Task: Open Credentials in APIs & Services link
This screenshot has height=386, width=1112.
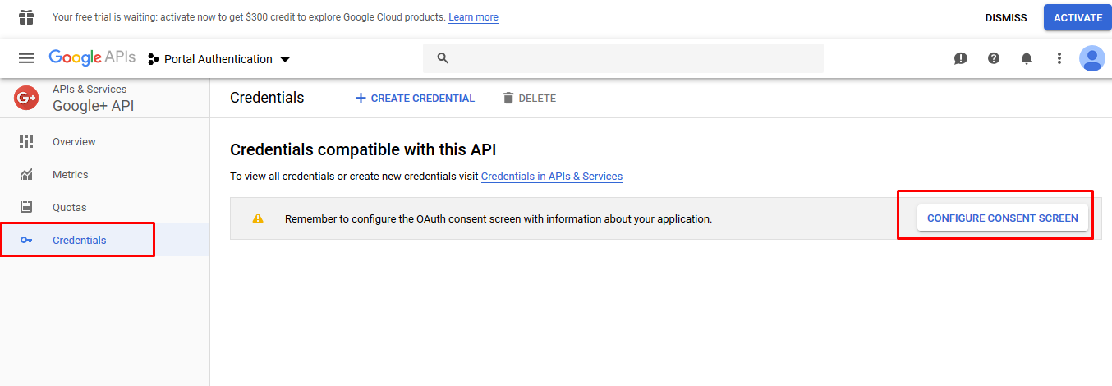Action: [552, 177]
